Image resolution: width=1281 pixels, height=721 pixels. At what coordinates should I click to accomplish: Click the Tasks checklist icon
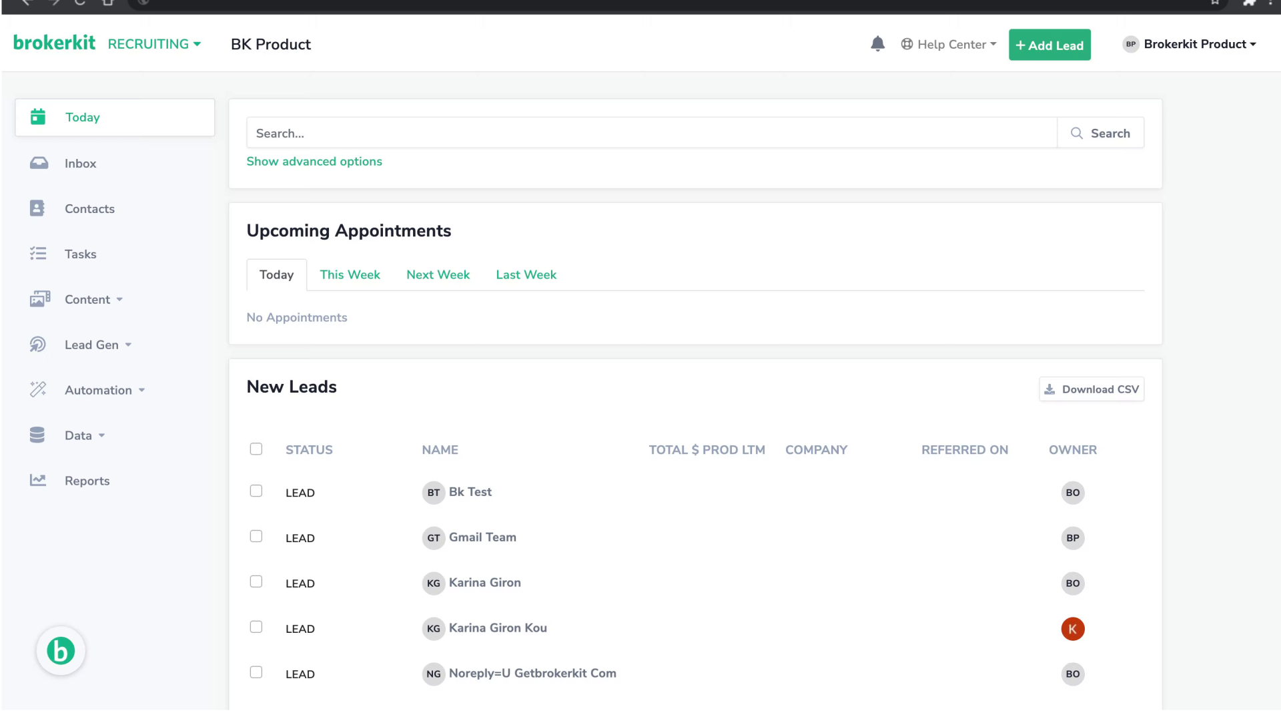click(x=38, y=254)
